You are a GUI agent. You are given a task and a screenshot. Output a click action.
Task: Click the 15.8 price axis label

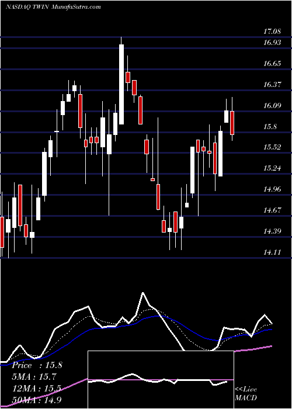pyautogui.click(x=270, y=127)
